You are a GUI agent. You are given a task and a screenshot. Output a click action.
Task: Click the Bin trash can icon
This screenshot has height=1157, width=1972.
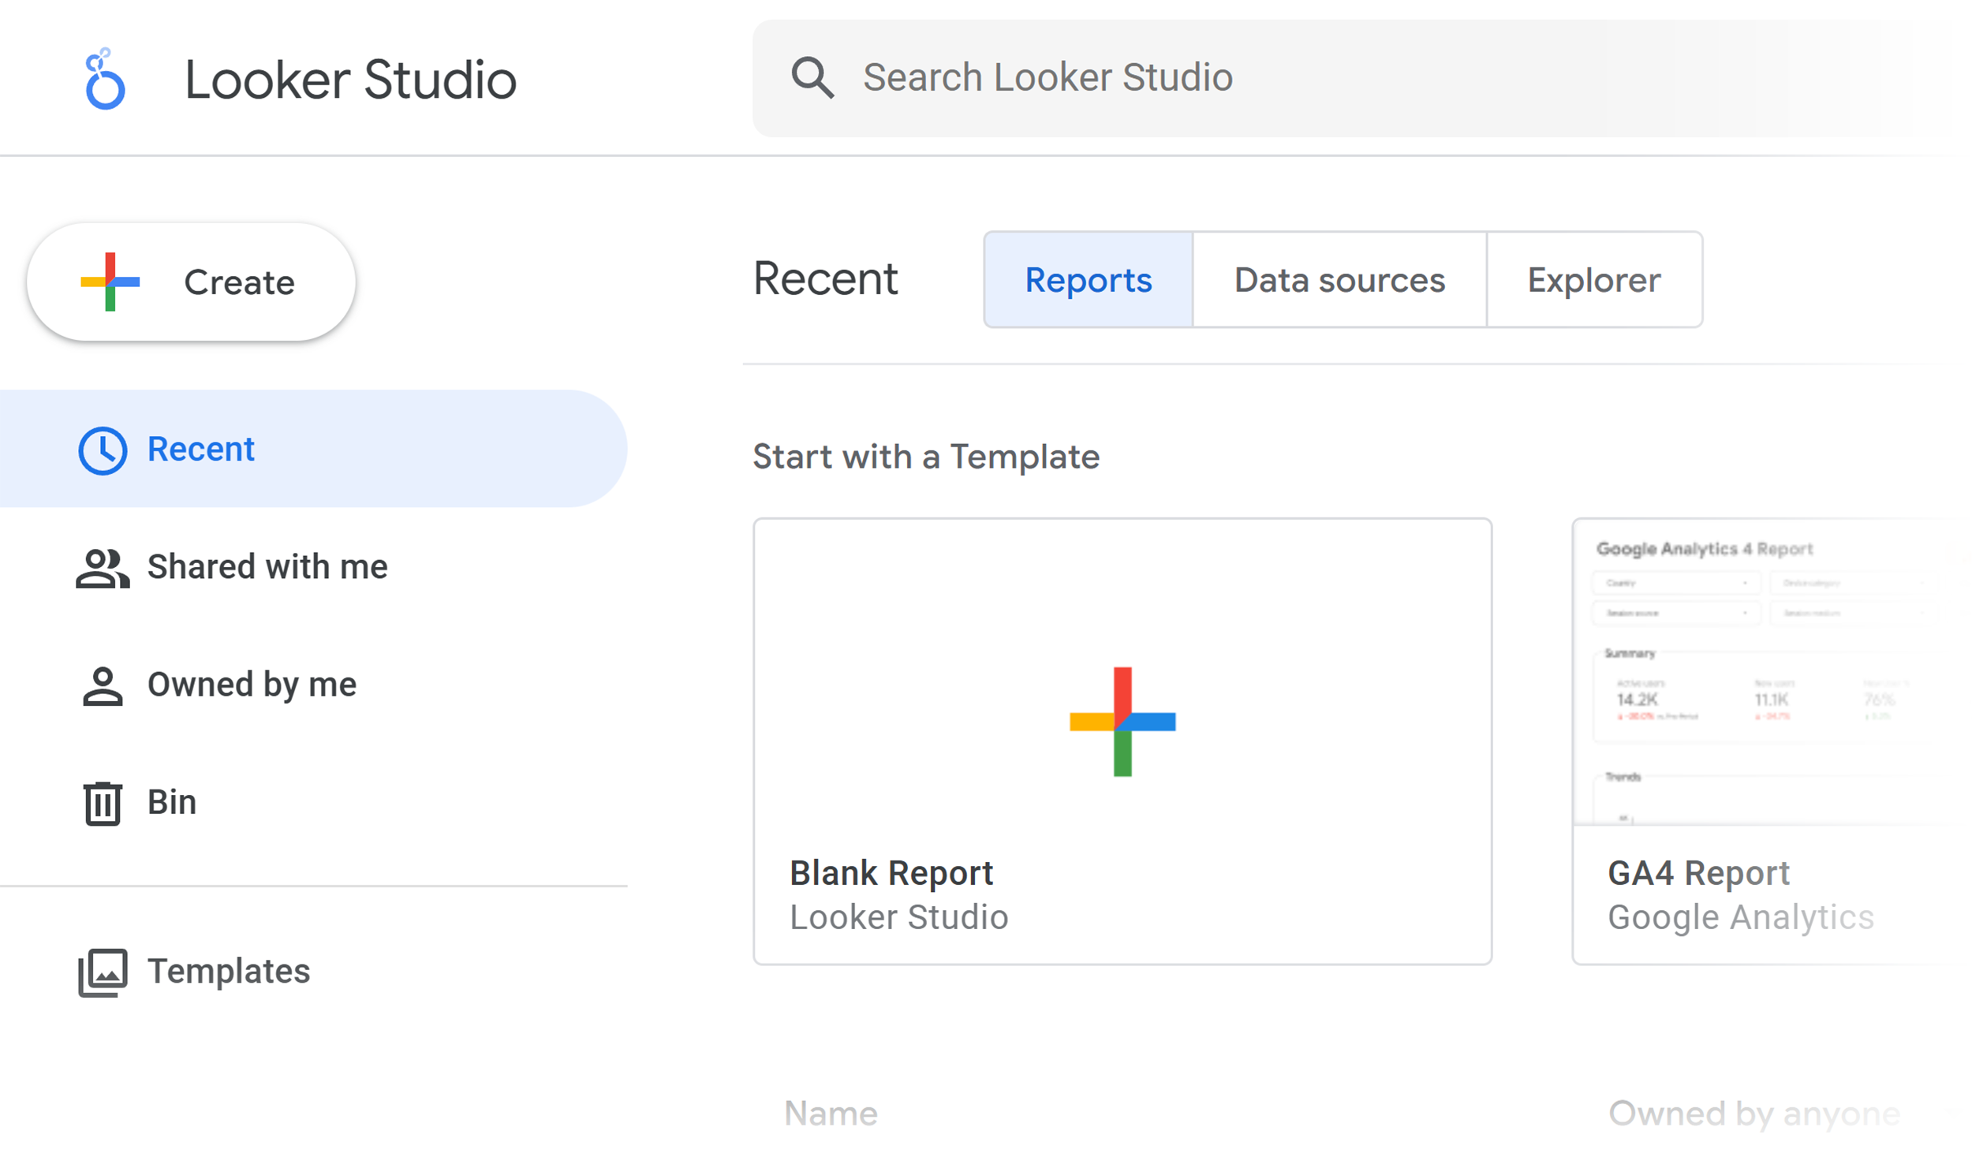coord(103,803)
